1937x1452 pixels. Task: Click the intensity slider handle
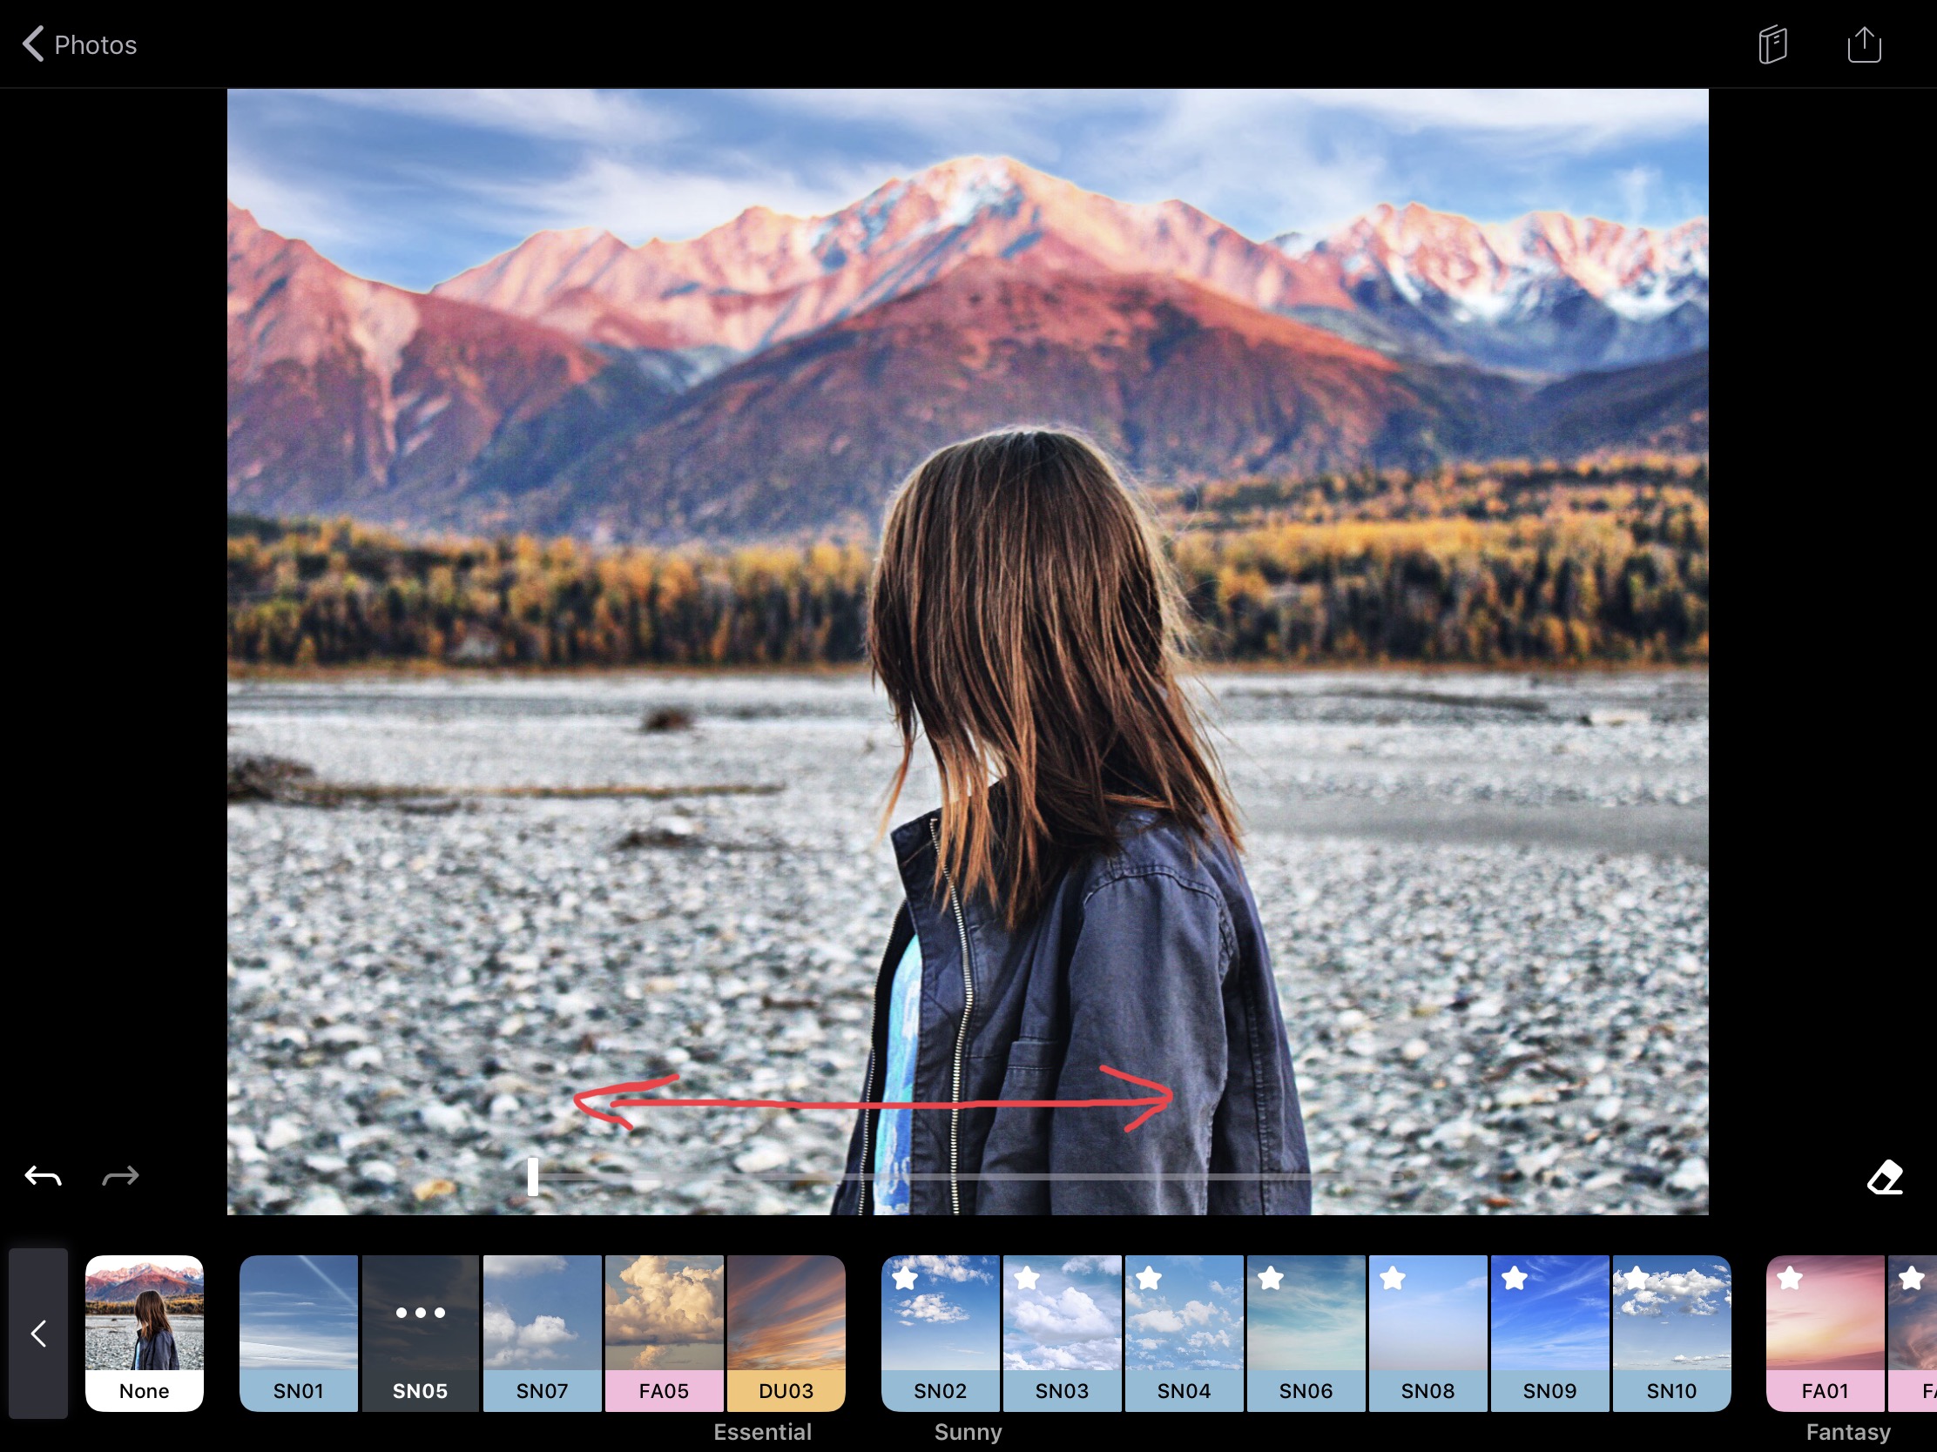532,1176
